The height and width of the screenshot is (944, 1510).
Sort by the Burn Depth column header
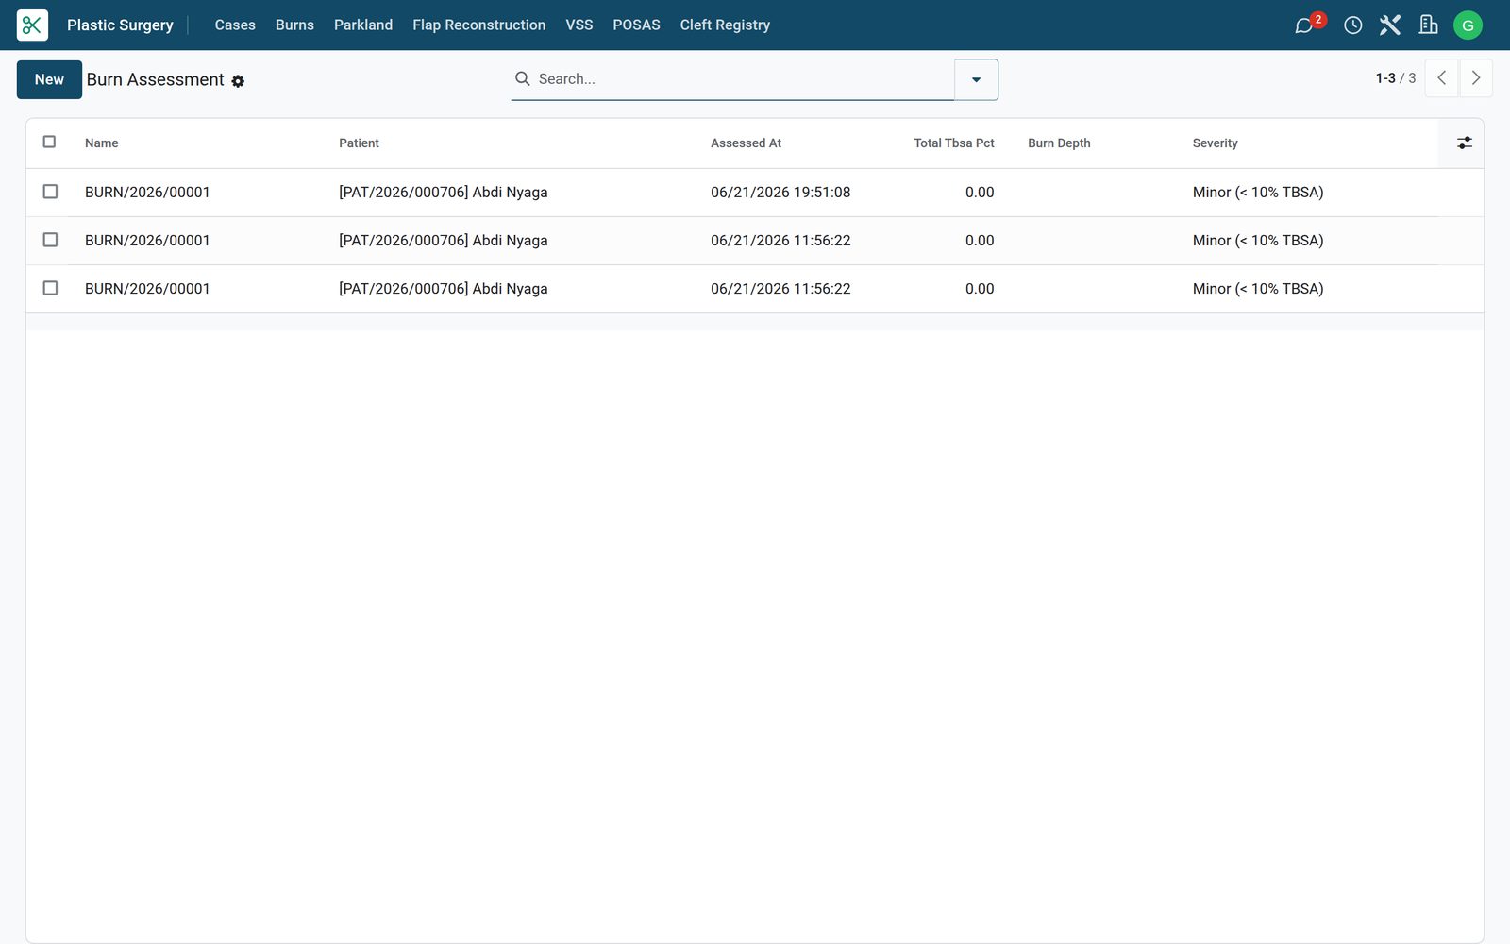pyautogui.click(x=1059, y=143)
